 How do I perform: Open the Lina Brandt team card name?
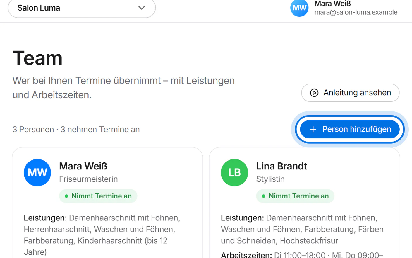[x=281, y=166]
